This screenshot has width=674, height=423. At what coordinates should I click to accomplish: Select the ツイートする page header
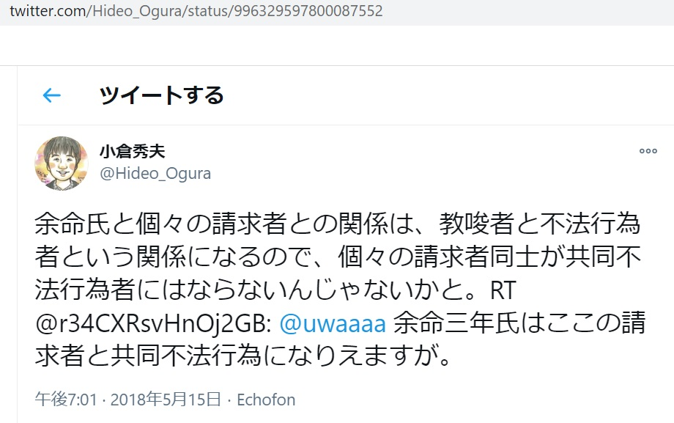[161, 95]
